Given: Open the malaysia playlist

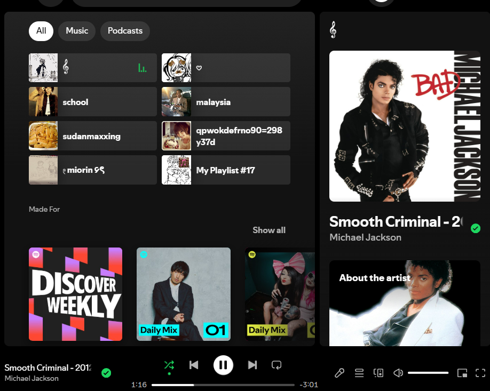Looking at the screenshot, I should (226, 102).
